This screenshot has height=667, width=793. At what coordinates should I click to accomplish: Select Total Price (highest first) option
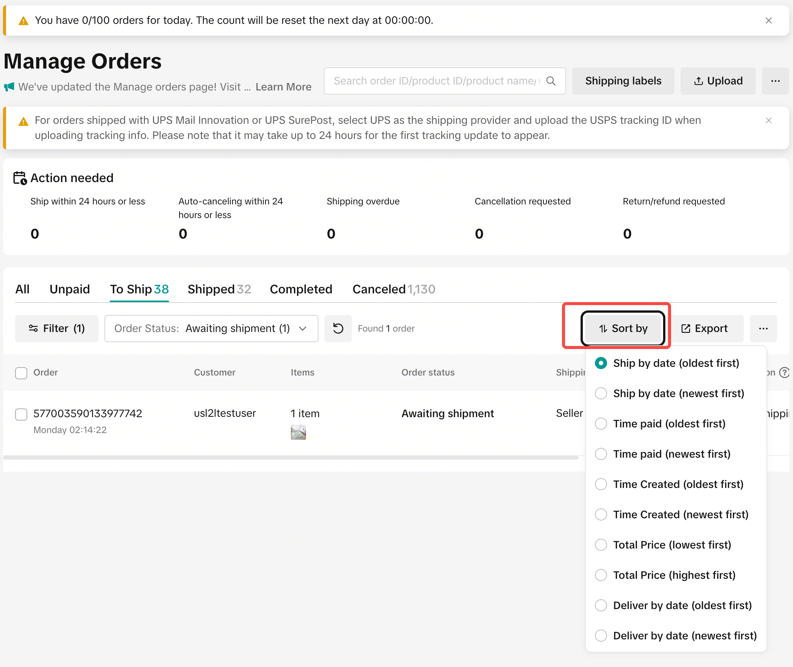pos(674,575)
